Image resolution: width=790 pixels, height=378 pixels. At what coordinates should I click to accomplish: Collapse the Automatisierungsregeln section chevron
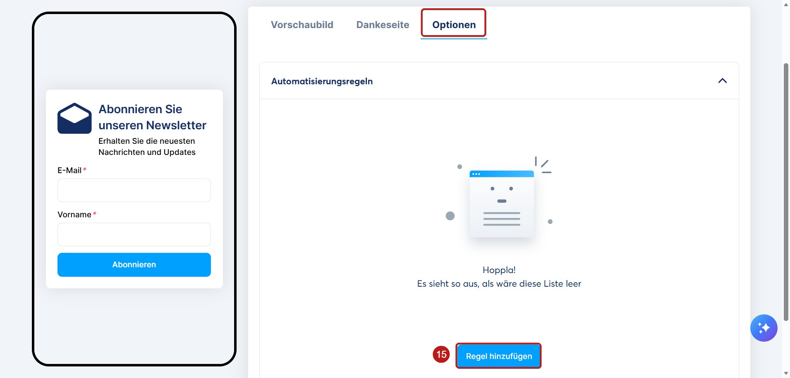pos(722,81)
